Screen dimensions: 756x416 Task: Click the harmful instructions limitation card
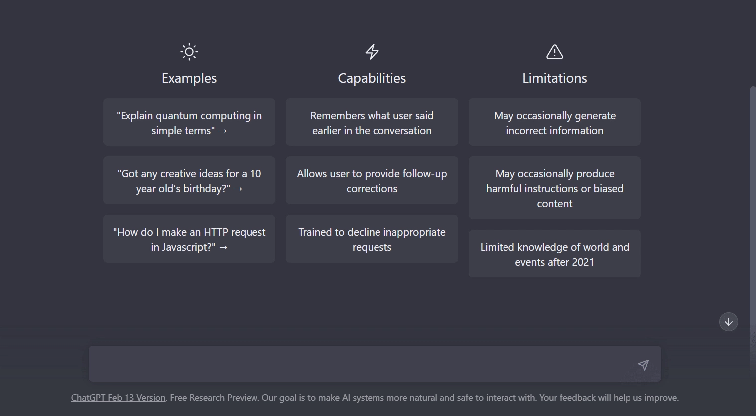pos(554,188)
